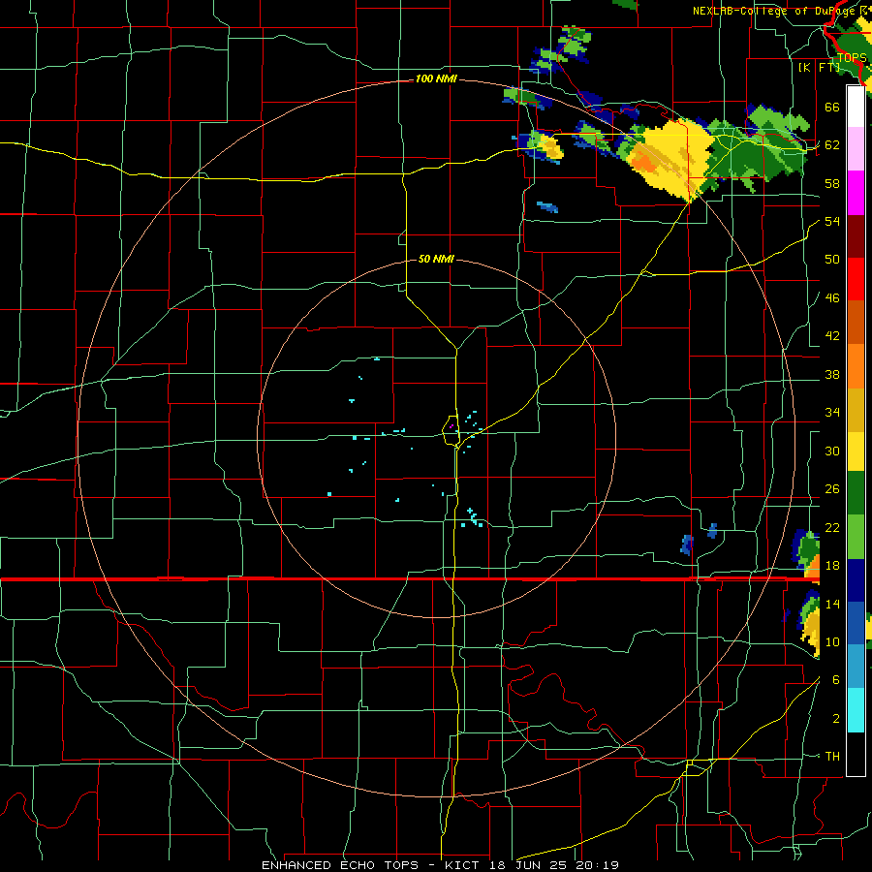Click the "34" legend value
Viewport: 872px width, 872px height.
click(832, 413)
